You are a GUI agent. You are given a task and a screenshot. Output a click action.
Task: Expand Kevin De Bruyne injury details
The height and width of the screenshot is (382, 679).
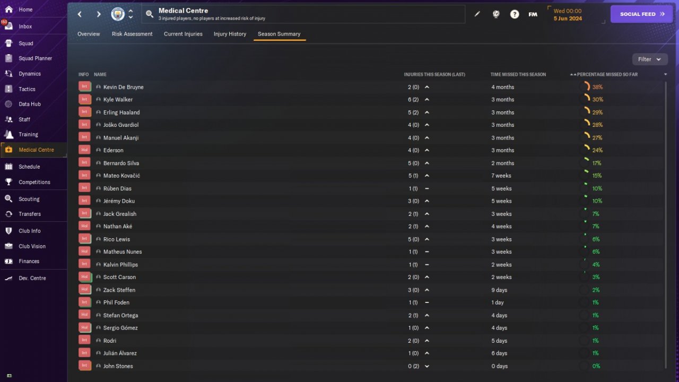(x=427, y=87)
